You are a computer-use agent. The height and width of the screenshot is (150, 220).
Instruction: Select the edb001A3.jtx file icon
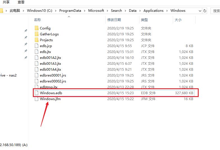click(x=37, y=63)
